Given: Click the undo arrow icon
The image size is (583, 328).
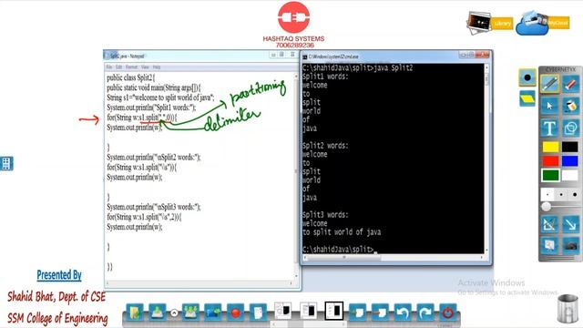Looking at the screenshot, I should pos(403,313).
